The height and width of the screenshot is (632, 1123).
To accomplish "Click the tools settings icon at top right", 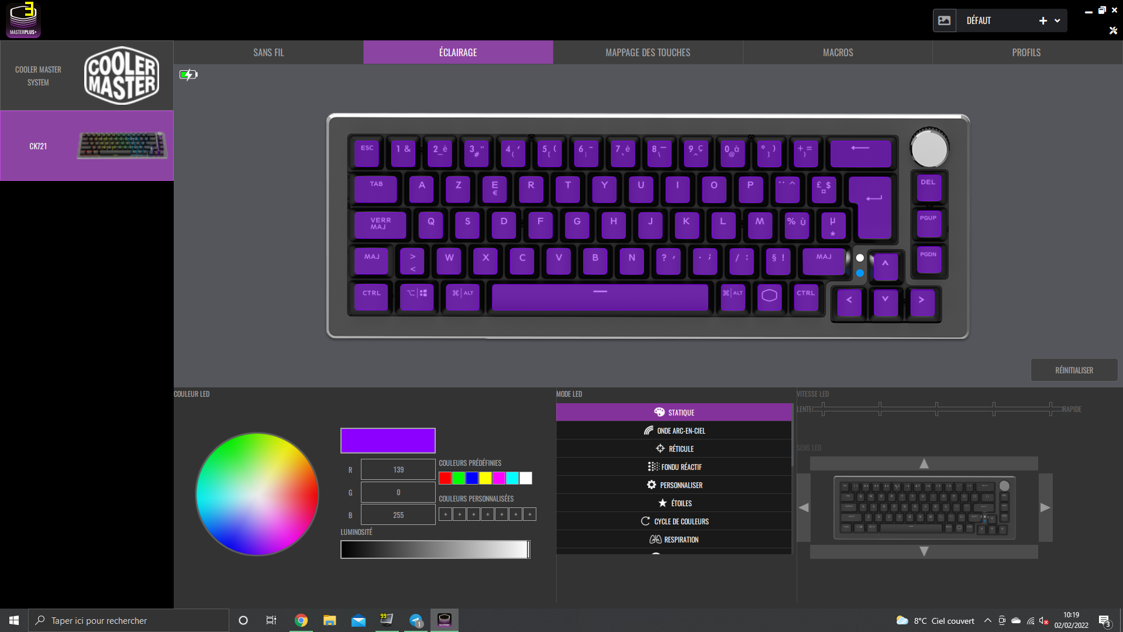I will pyautogui.click(x=1113, y=30).
